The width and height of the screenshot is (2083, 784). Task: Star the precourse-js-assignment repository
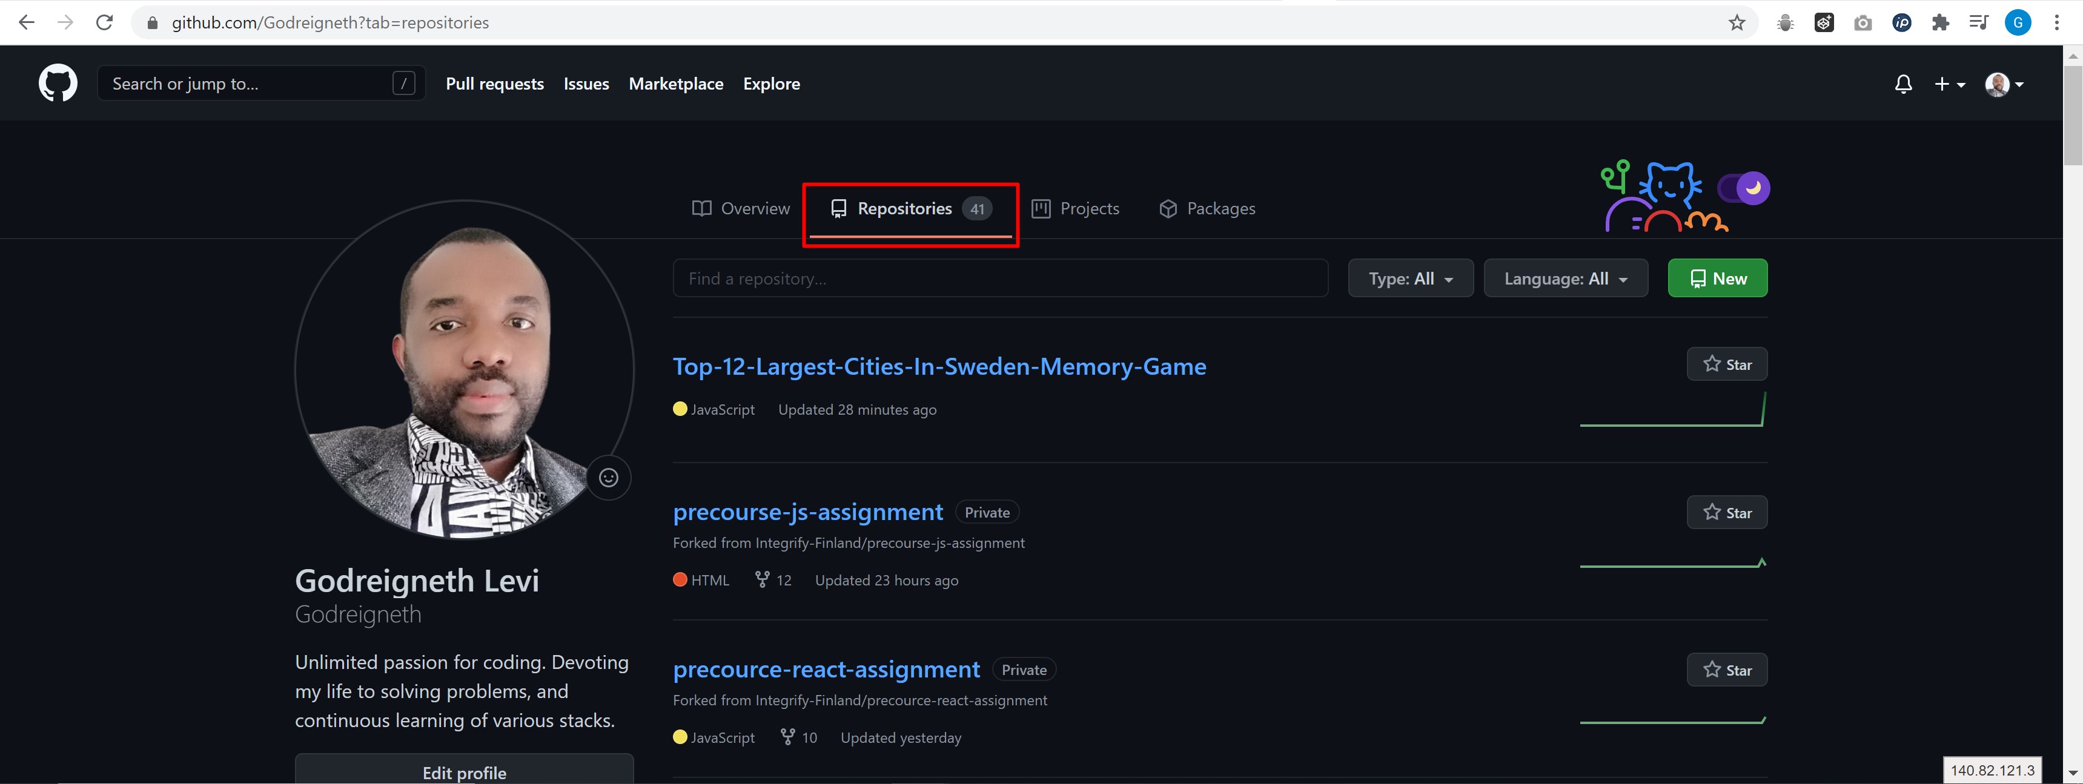click(x=1726, y=512)
